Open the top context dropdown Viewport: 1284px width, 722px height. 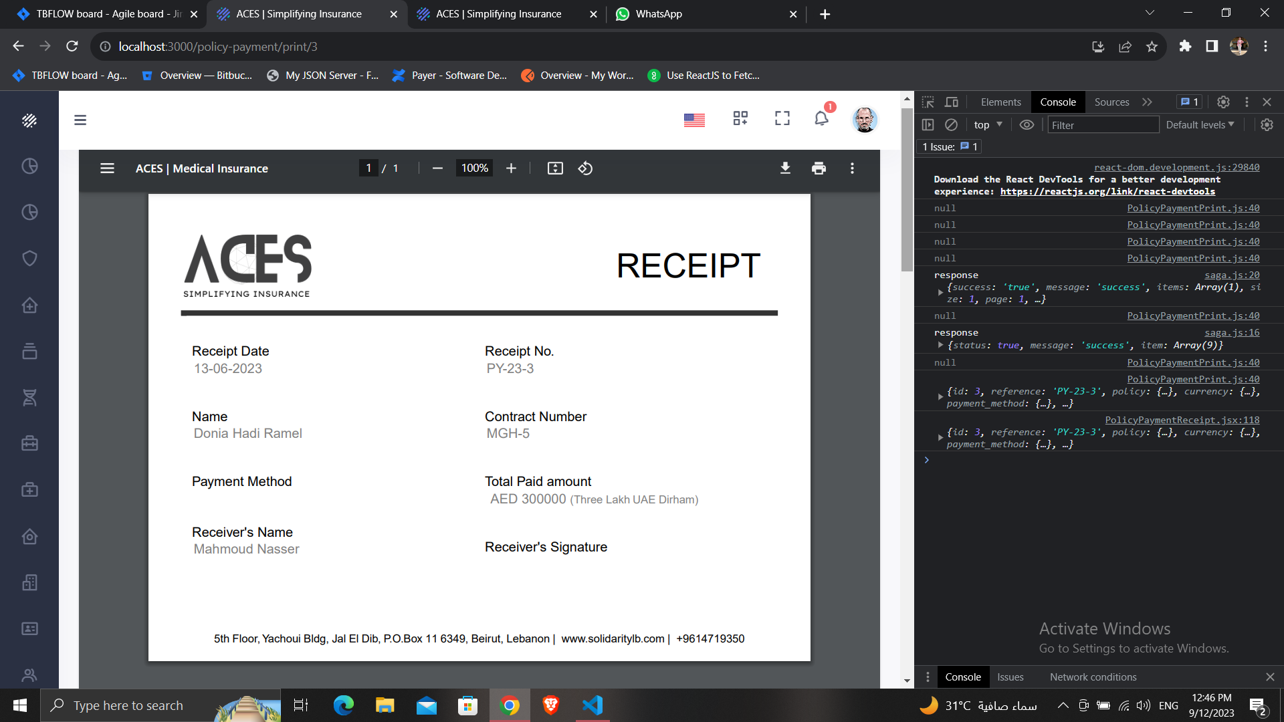click(988, 125)
